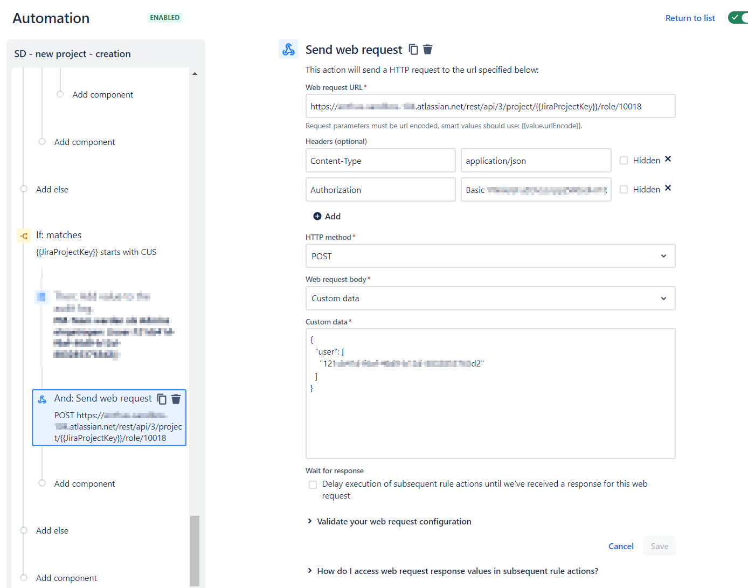This screenshot has width=748, height=588.
Task: Click the application/json header value field
Action: [x=536, y=161]
